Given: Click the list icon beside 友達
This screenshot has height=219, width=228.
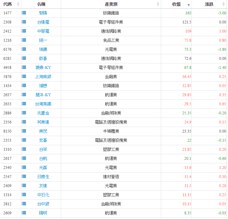Looking at the screenshot, I should (x=24, y=186).
